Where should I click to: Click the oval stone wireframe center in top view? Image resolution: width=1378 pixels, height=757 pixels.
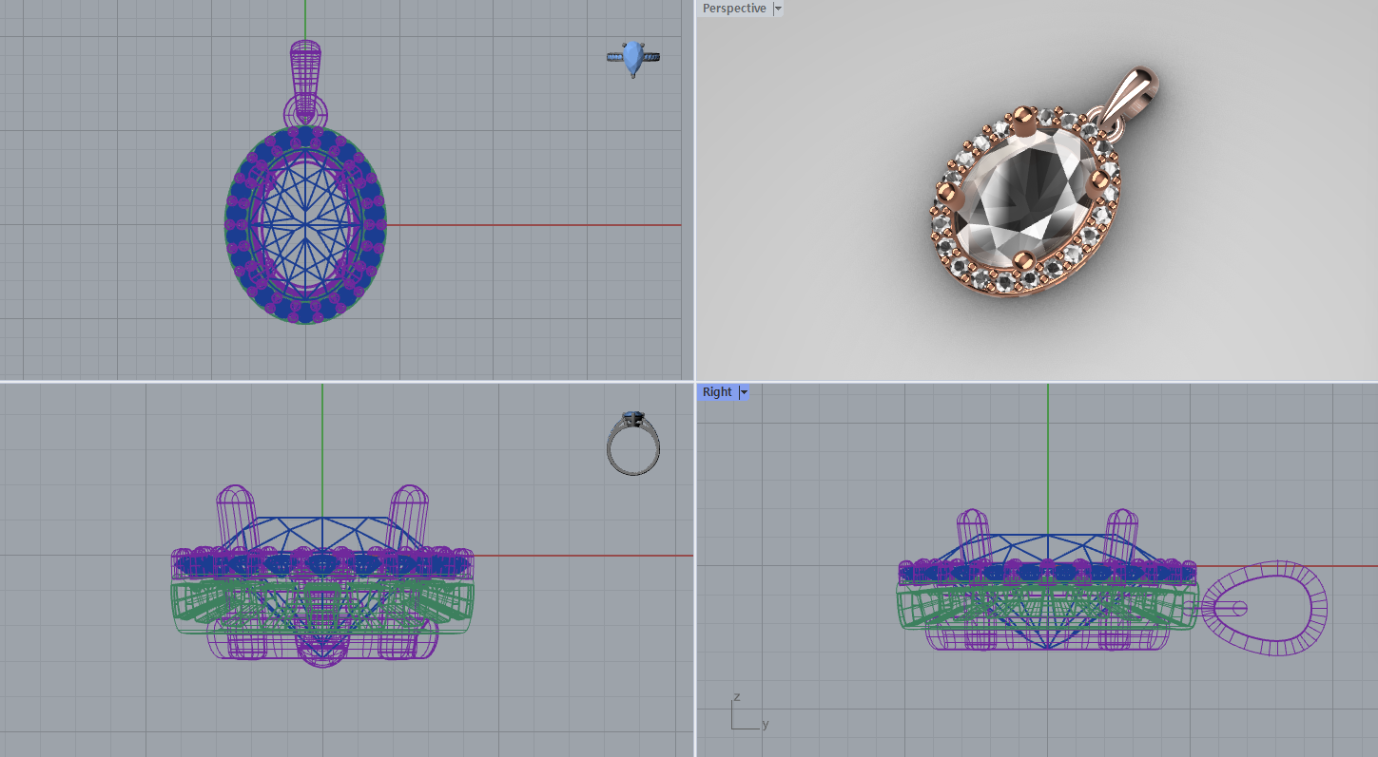[306, 225]
